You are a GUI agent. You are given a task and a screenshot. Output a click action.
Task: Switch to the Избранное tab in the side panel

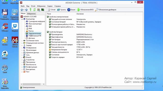pyautogui.click(x=31, y=14)
